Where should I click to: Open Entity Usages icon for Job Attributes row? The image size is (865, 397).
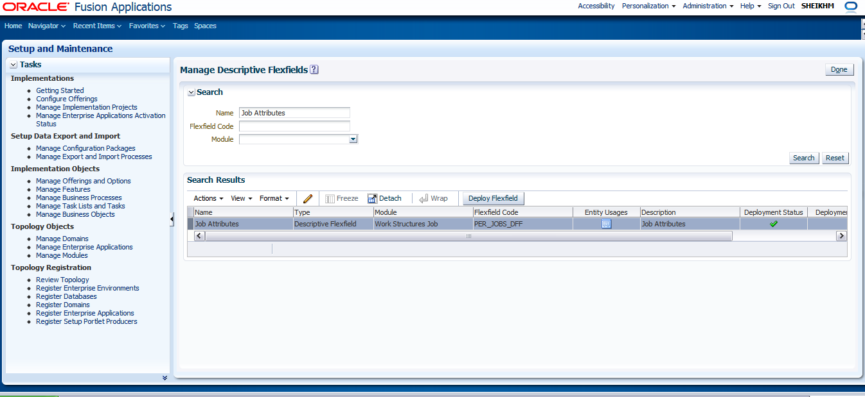click(x=606, y=224)
